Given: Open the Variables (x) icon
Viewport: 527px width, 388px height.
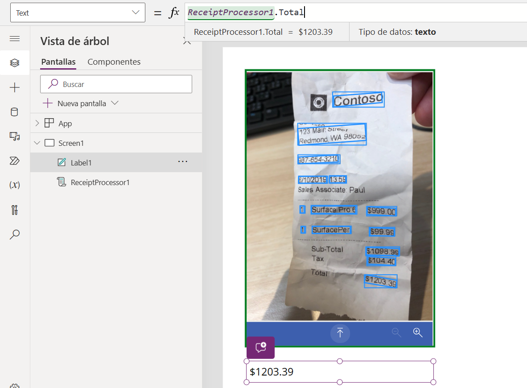Looking at the screenshot, I should click(x=14, y=185).
